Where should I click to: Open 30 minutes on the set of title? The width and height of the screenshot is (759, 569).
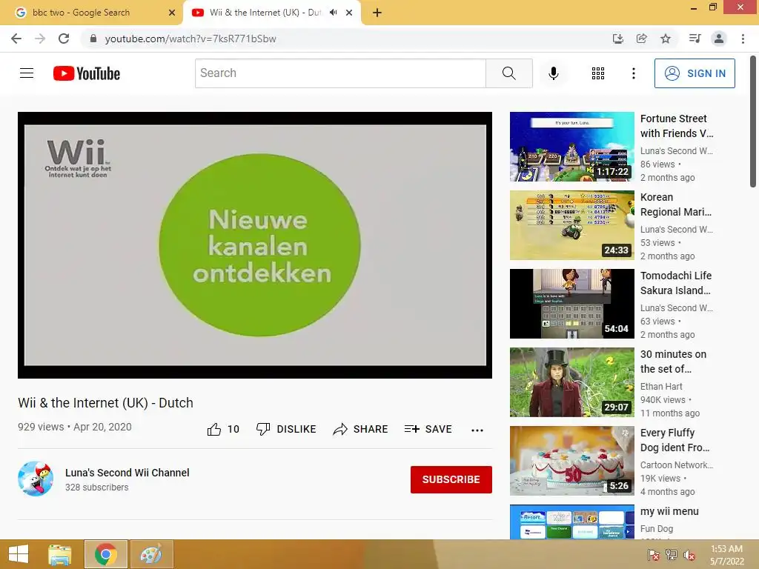[673, 362]
